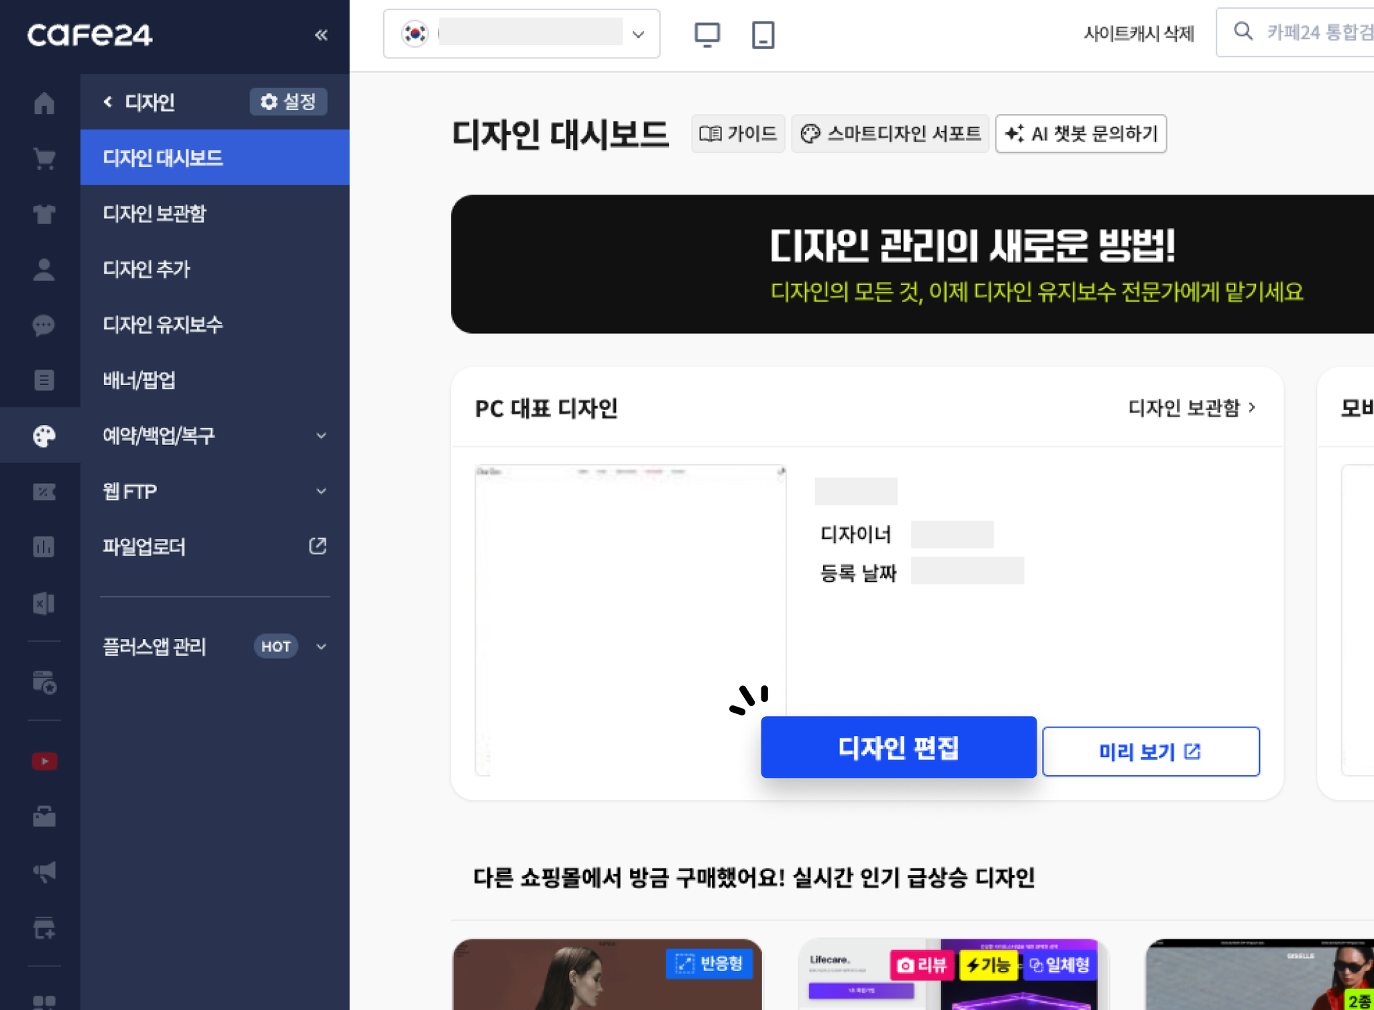The image size is (1374, 1010).
Task: Open the document board icon
Action: tap(44, 380)
